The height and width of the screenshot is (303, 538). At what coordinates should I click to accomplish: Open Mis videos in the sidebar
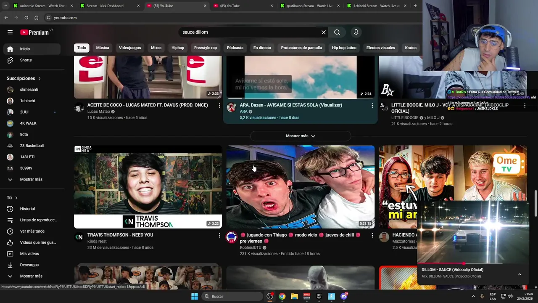tap(32, 254)
